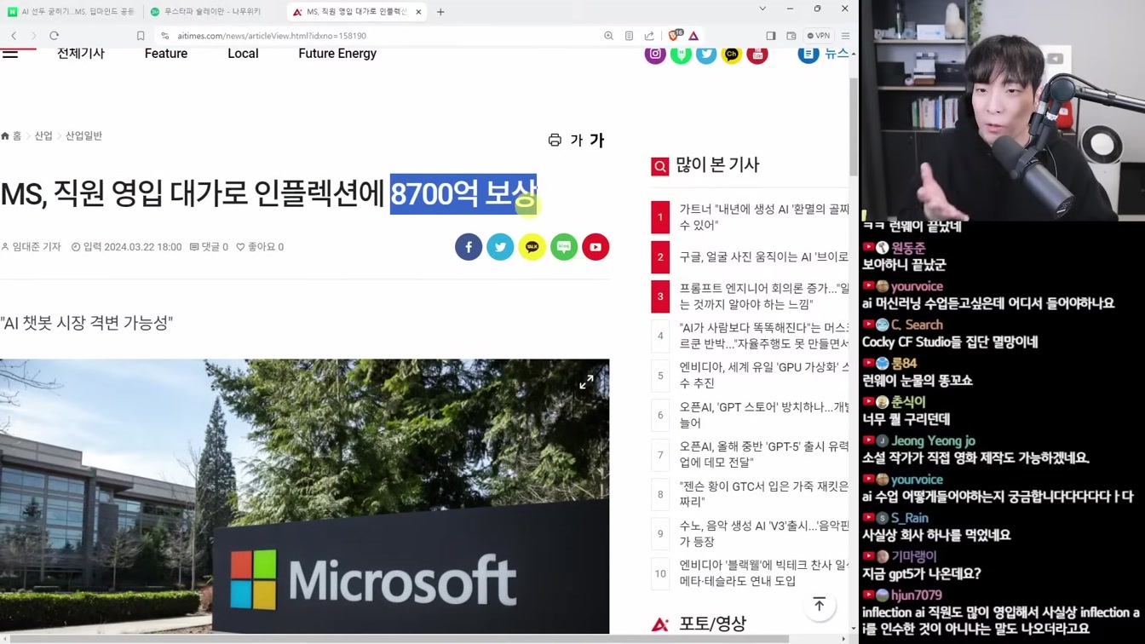The height and width of the screenshot is (644, 1145).
Task: Expand the Microsoft photo to fullscreen
Action: coord(586,382)
